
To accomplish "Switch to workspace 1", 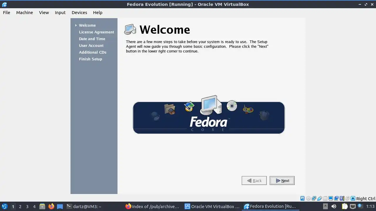I will [13, 206].
